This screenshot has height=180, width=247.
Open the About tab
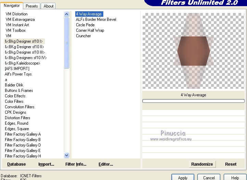pos(48,6)
